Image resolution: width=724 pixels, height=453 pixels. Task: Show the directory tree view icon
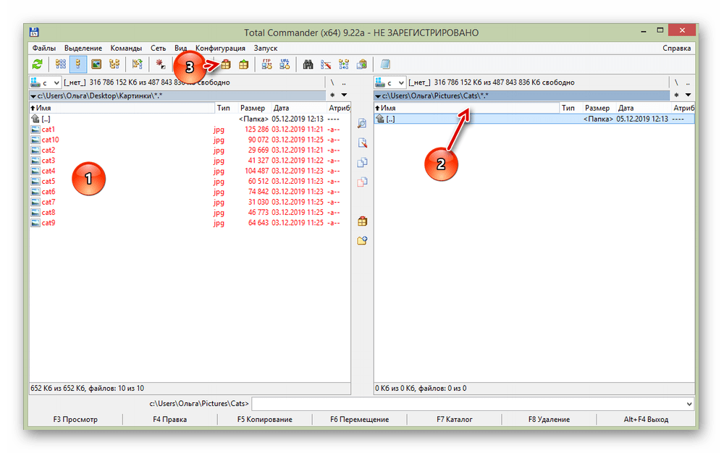click(114, 64)
